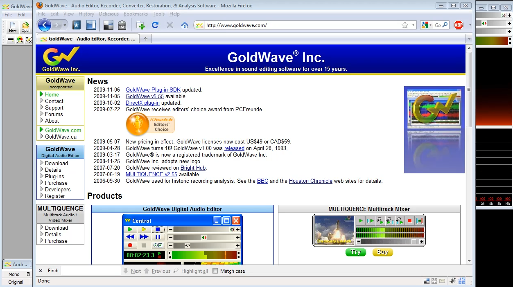Click the Adblock Plus ABP icon
The width and height of the screenshot is (513, 287).
click(x=459, y=25)
